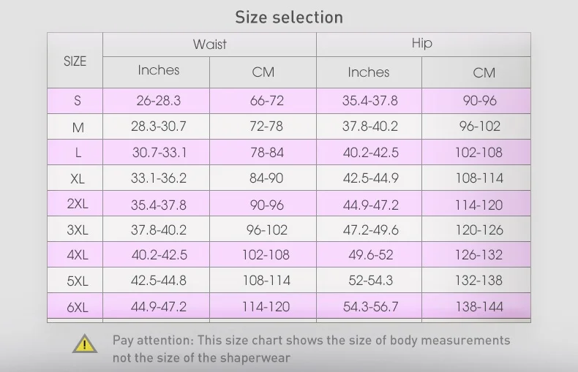Select the S size row label
The width and height of the screenshot is (578, 372).
78,101
